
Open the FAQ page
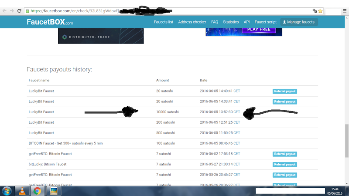click(x=215, y=22)
